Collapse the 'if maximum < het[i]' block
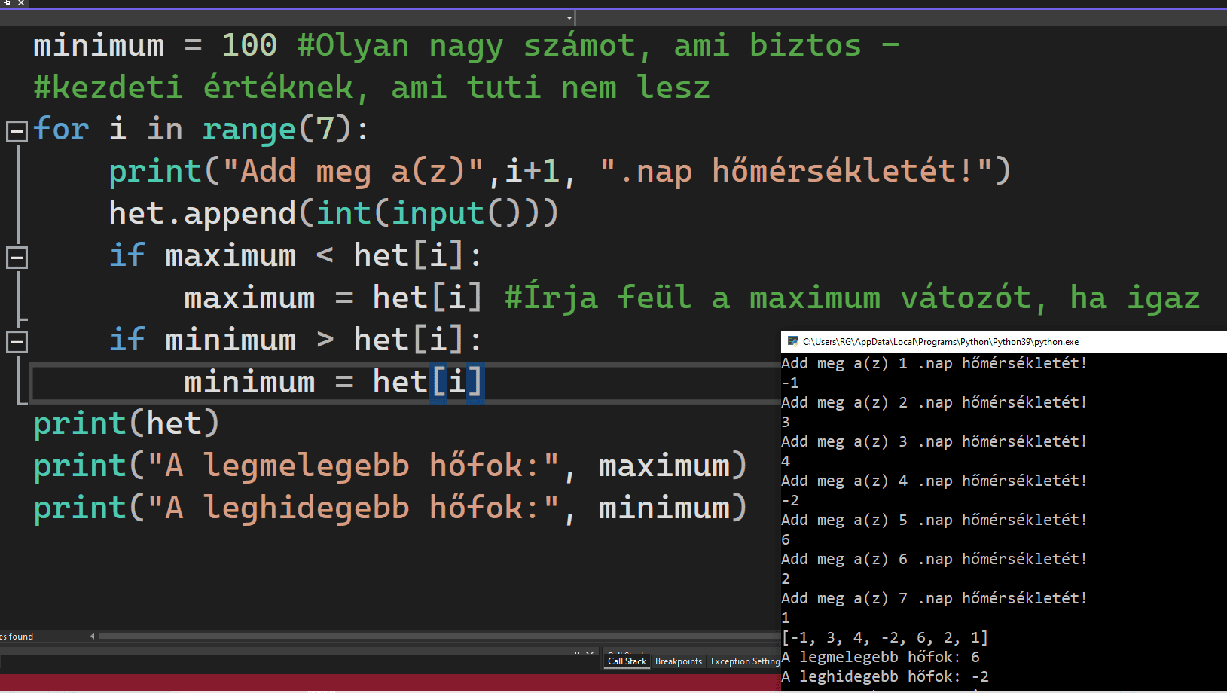The image size is (1227, 693). pos(17,258)
